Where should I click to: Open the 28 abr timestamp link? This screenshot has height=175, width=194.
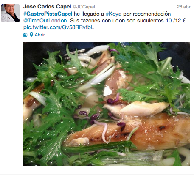click(184, 7)
